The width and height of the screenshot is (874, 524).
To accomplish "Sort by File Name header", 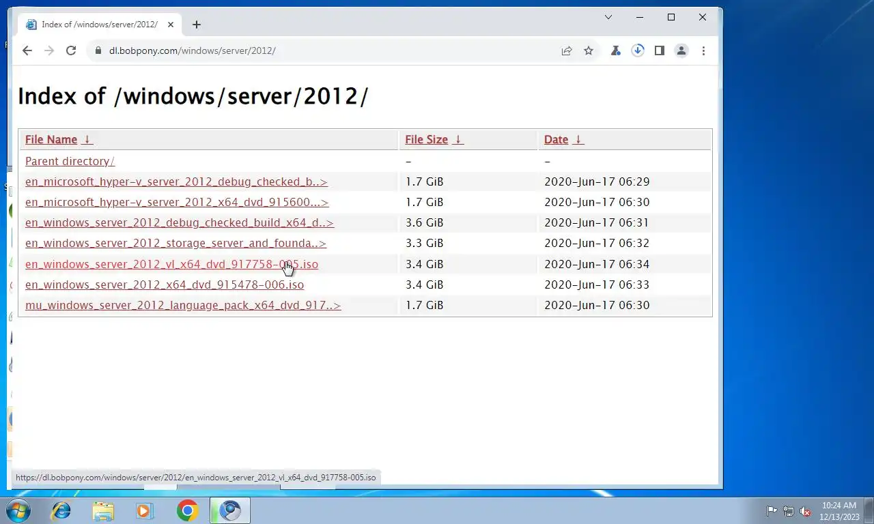I will tap(51, 139).
